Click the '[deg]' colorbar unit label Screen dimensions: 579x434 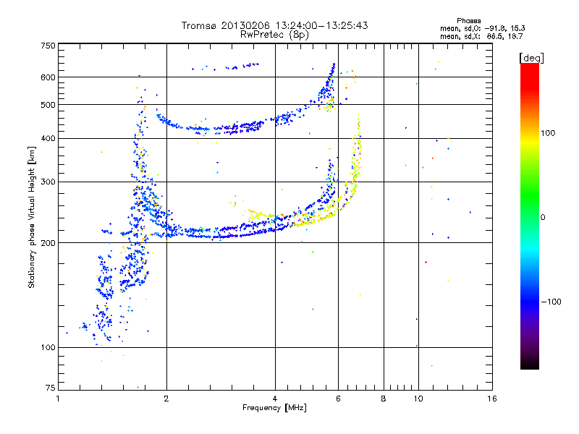coord(531,58)
